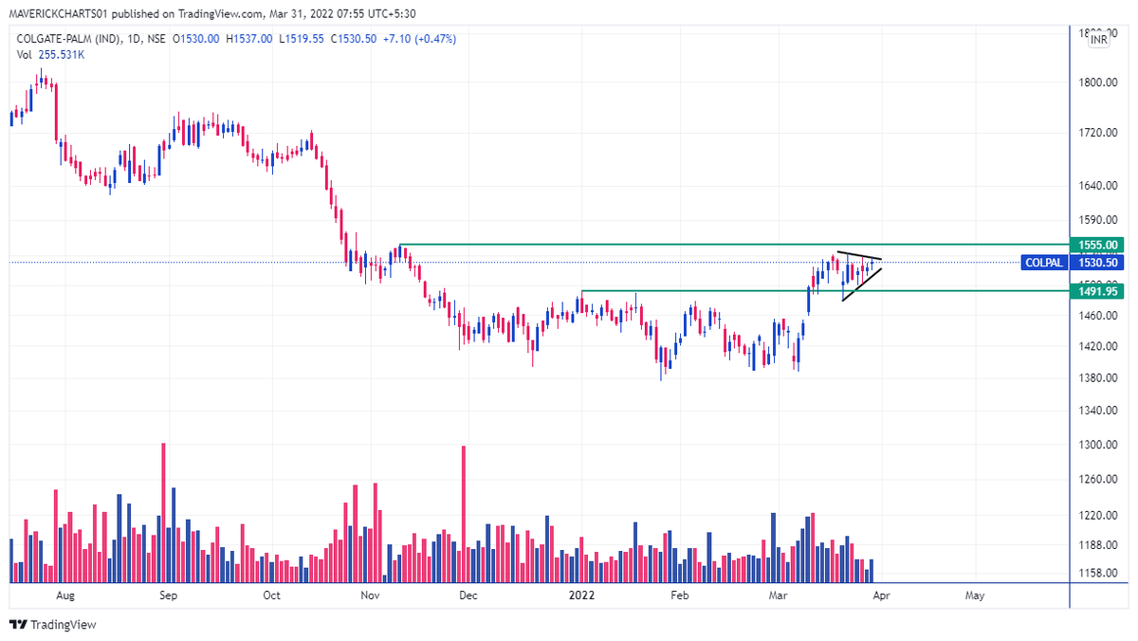This screenshot has width=1138, height=641.
Task: Click the +7.10 (+0.47%) change value
Action: pyautogui.click(x=419, y=39)
